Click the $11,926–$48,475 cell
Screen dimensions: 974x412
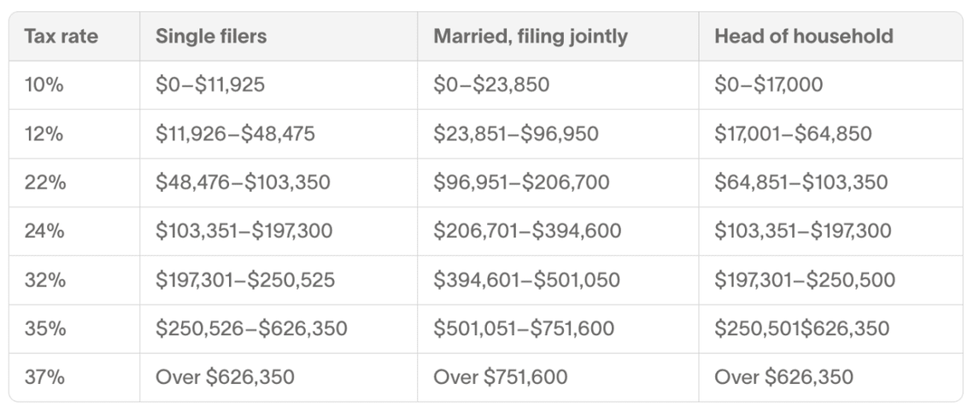(235, 134)
